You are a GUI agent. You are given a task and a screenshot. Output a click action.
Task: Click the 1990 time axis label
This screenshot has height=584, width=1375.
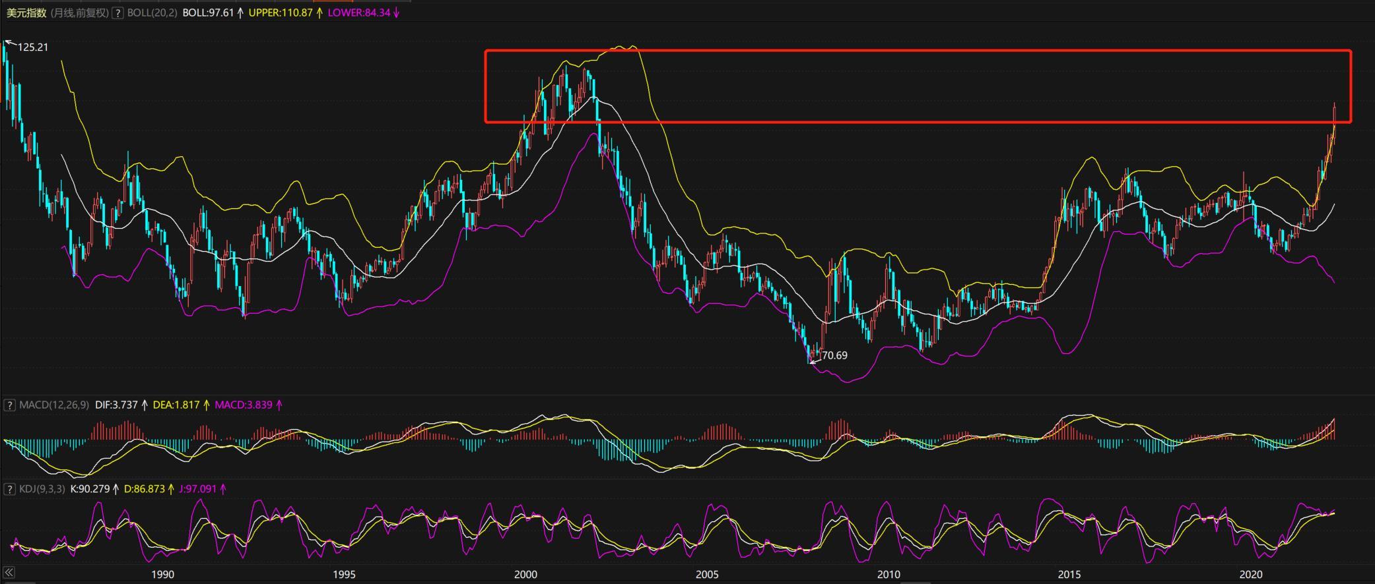(162, 574)
